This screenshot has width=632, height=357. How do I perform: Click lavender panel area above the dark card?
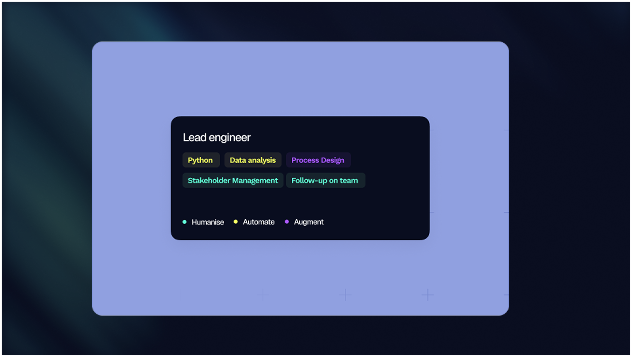pyautogui.click(x=300, y=79)
